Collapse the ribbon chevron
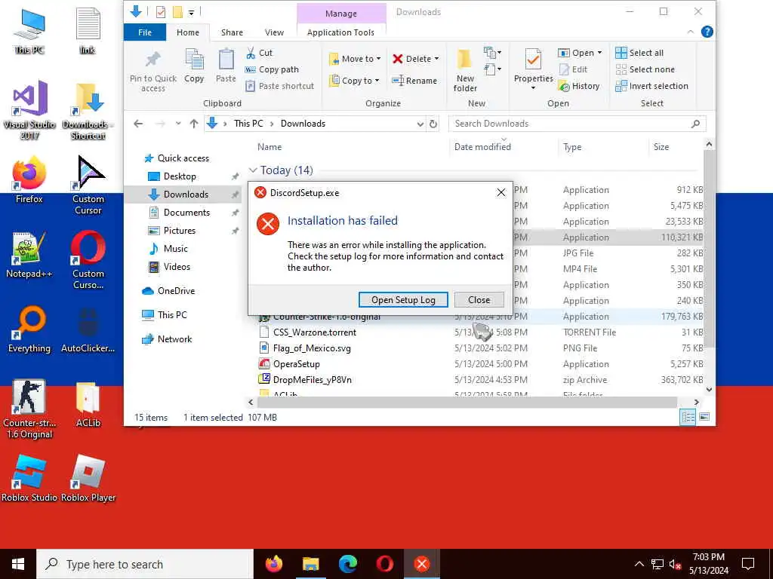This screenshot has width=773, height=579. (x=690, y=32)
